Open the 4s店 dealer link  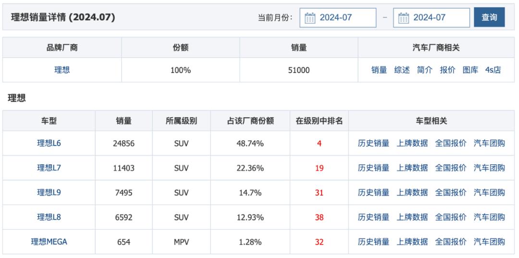(x=493, y=70)
